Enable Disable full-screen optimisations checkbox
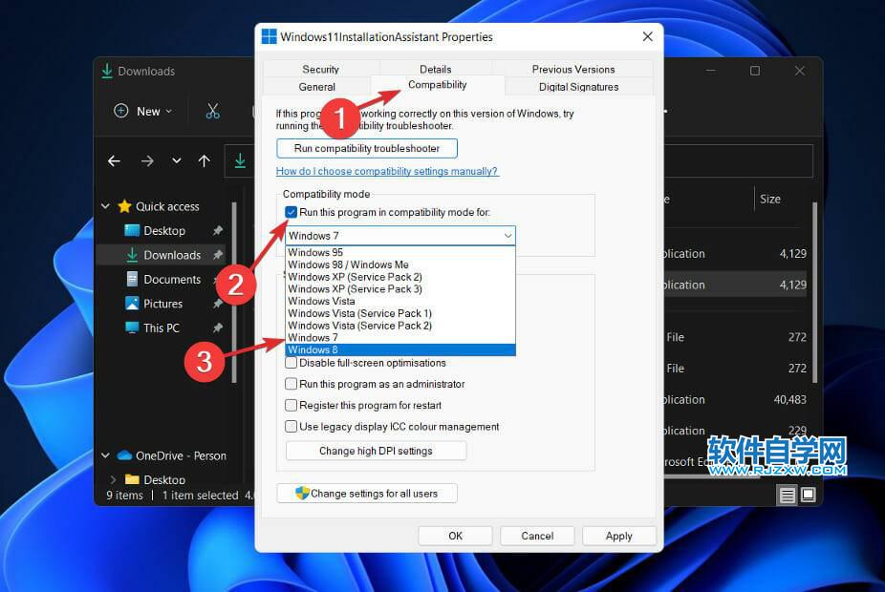 pos(291,363)
